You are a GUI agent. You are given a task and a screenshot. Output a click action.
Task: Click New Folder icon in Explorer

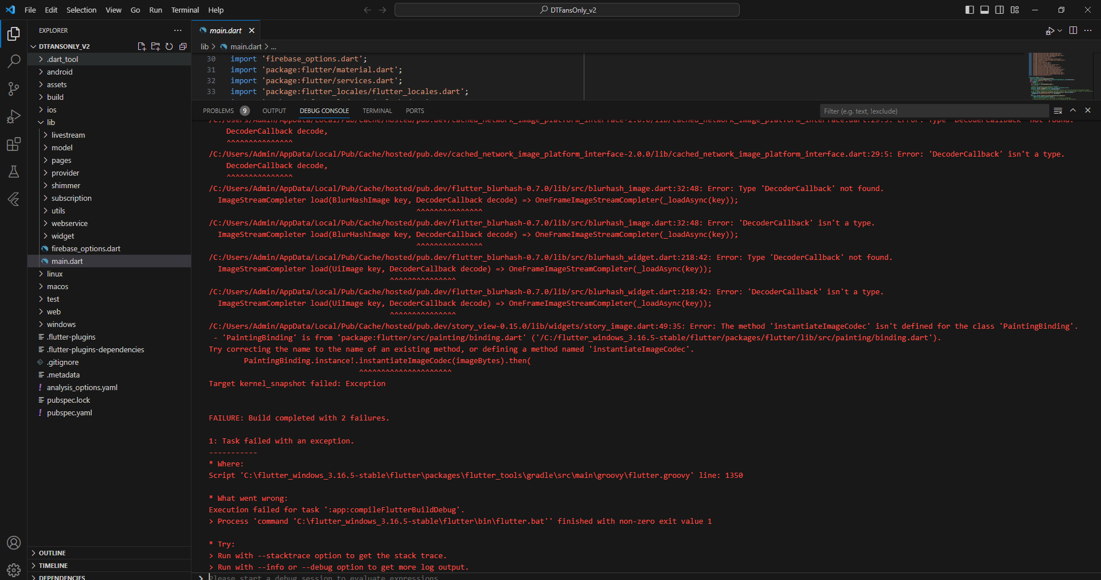pyautogui.click(x=155, y=46)
